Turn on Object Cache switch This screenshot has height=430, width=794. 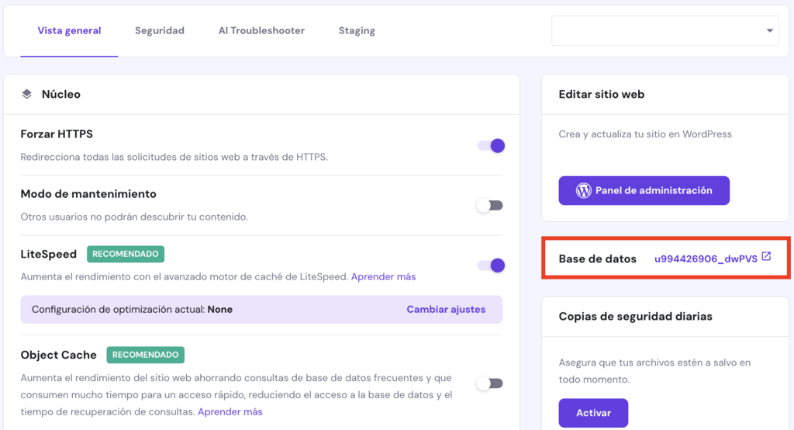[x=490, y=383]
